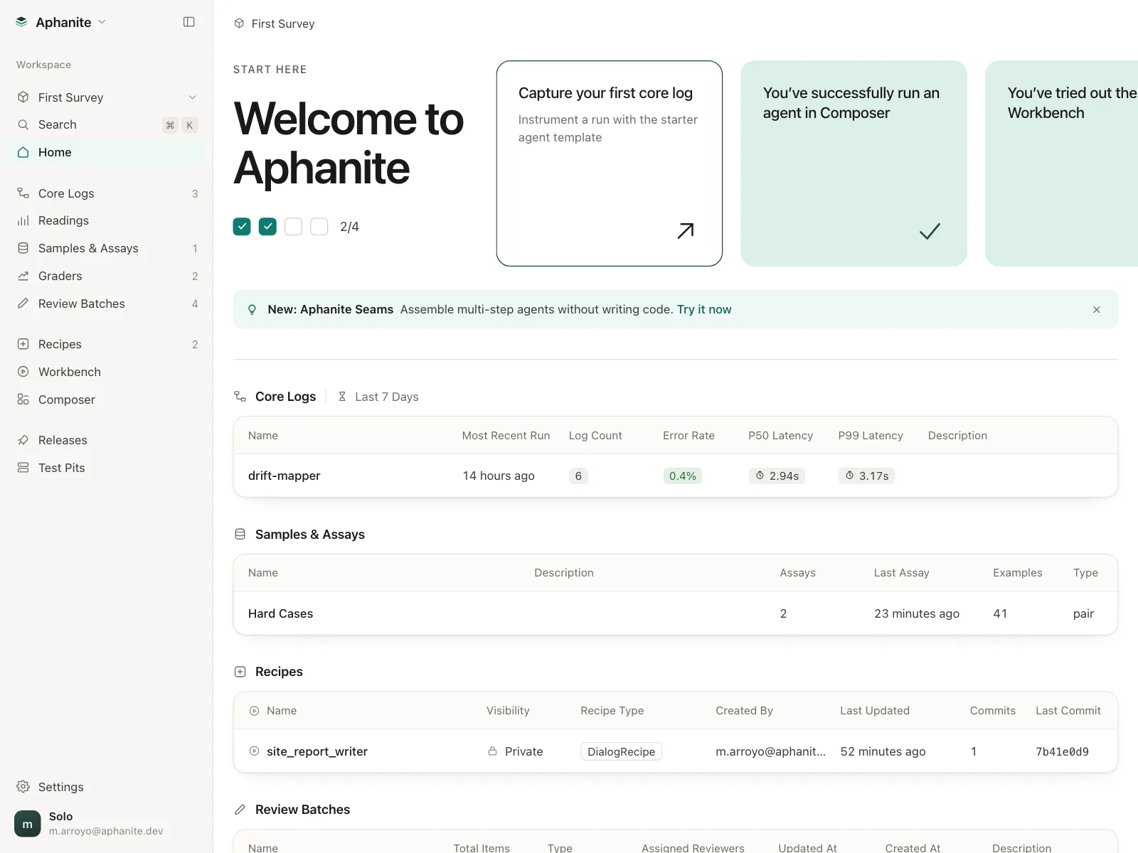The image size is (1138, 853).
Task: Click the Samples & Assays database icon in sidebar
Action: click(x=23, y=248)
